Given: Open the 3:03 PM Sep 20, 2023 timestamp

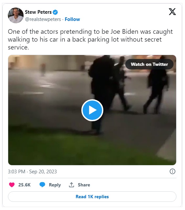Looking at the screenshot, I should tap(32, 172).
